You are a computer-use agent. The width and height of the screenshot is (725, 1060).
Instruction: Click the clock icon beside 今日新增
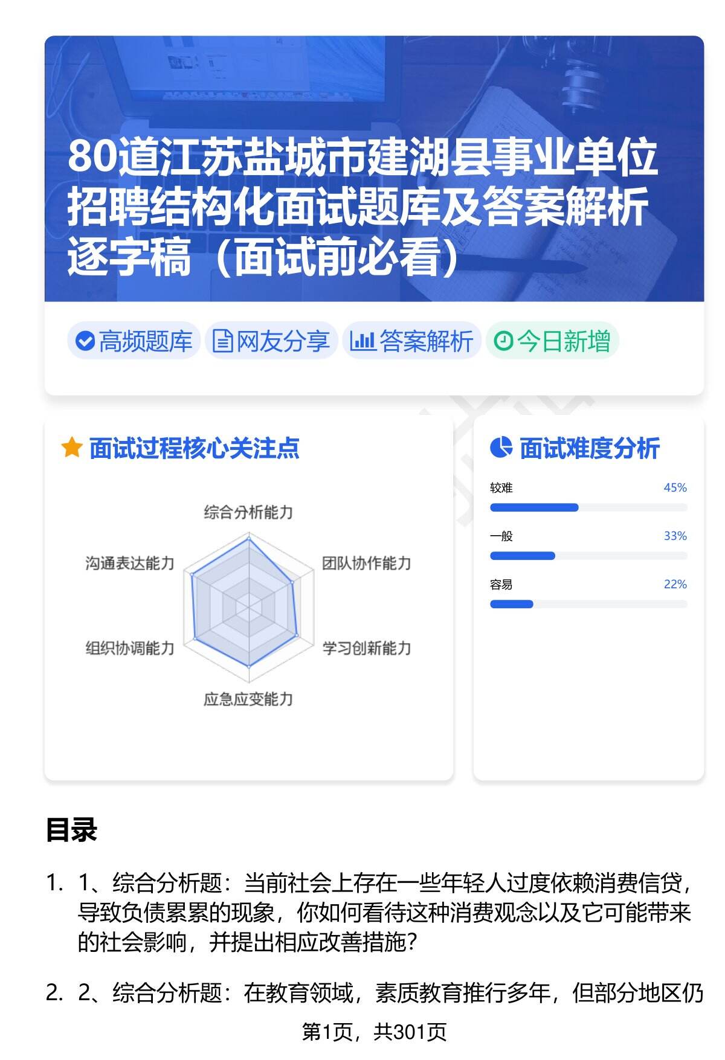(503, 341)
